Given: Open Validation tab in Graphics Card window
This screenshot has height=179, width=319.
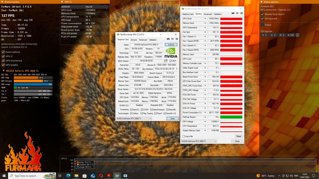Looking at the screenshot, I should (153, 40).
